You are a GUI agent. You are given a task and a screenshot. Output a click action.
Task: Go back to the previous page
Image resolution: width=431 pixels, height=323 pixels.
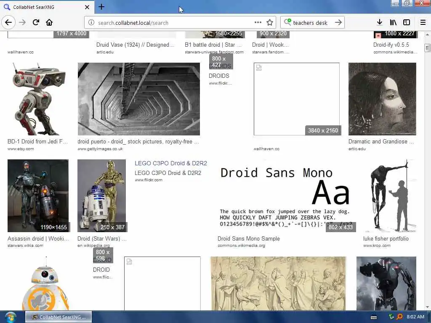pos(8,23)
